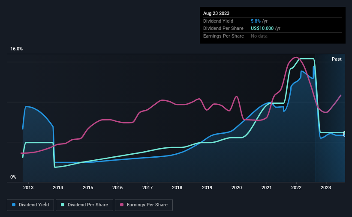The width and height of the screenshot is (352, 217).
Task: Toggle the Earnings Per Share legend item
Action: pyautogui.click(x=144, y=205)
